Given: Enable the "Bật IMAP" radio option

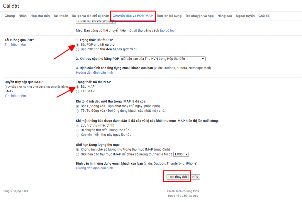Looking at the screenshot, I should click(77, 87).
